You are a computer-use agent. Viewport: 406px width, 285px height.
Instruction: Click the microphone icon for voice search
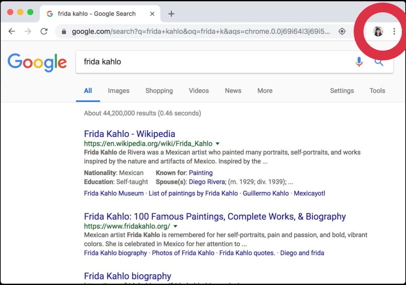359,62
